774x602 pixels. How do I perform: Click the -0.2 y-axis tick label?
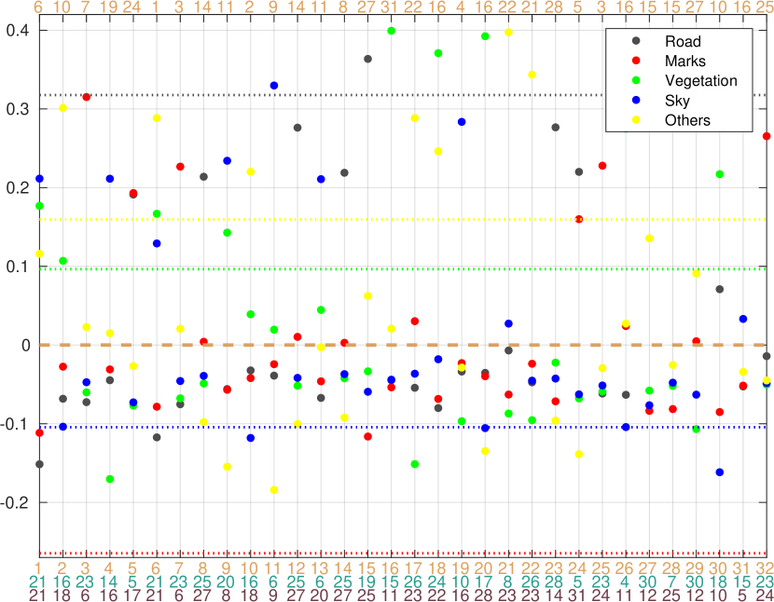coord(16,502)
